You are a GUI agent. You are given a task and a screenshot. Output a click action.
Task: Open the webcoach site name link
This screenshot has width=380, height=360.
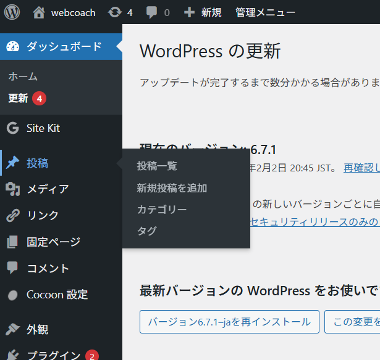(73, 13)
